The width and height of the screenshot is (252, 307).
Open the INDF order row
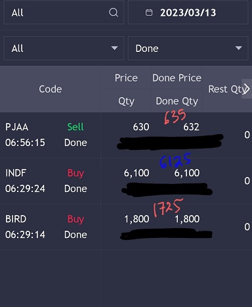(x=126, y=181)
